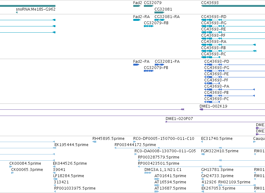Image resolution: width=265 pixels, height=193 pixels.
Task: Open the Fad2-RA transcript
Action: [x=141, y=17]
